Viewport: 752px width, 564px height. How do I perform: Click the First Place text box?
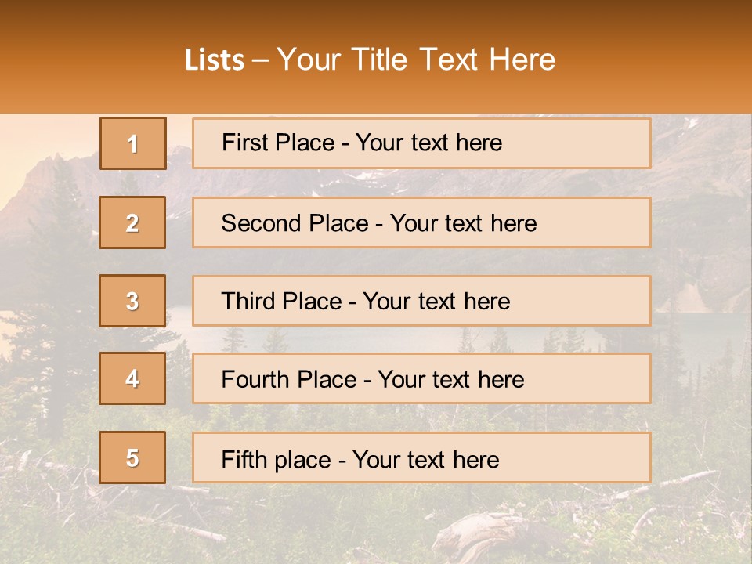point(421,143)
